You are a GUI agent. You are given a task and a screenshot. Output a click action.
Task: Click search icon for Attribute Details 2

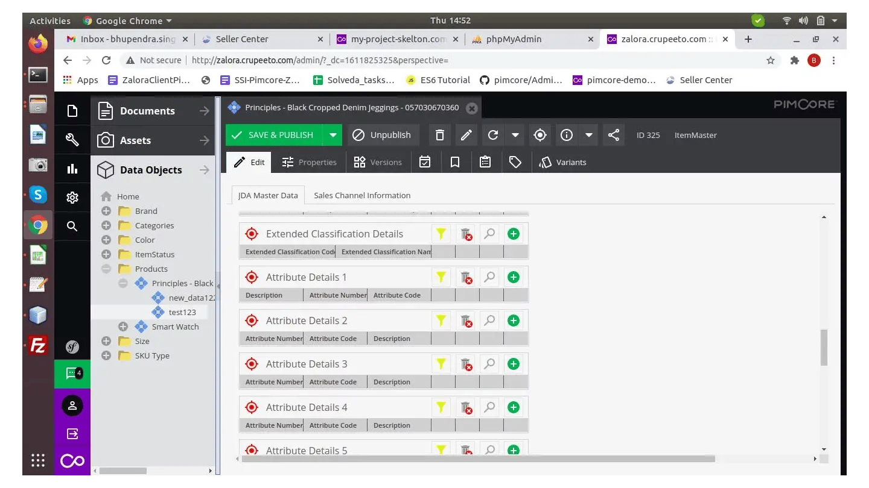[x=489, y=321]
